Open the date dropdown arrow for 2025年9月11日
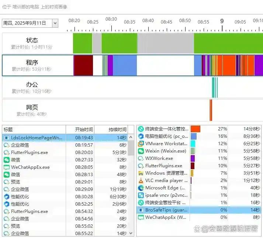Screen dimensions: 263x238 [55, 23]
